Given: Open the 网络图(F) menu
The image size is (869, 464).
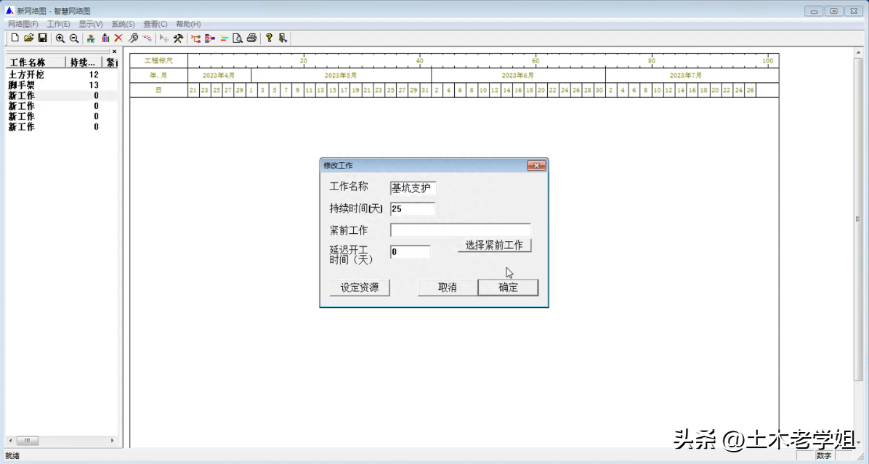Looking at the screenshot, I should [x=23, y=24].
